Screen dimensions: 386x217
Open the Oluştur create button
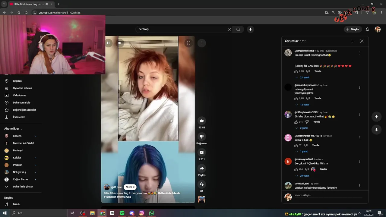353,29
